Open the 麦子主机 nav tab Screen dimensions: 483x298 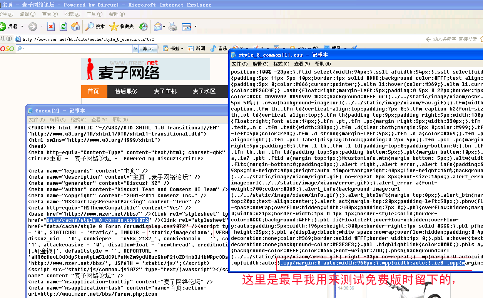tap(165, 91)
